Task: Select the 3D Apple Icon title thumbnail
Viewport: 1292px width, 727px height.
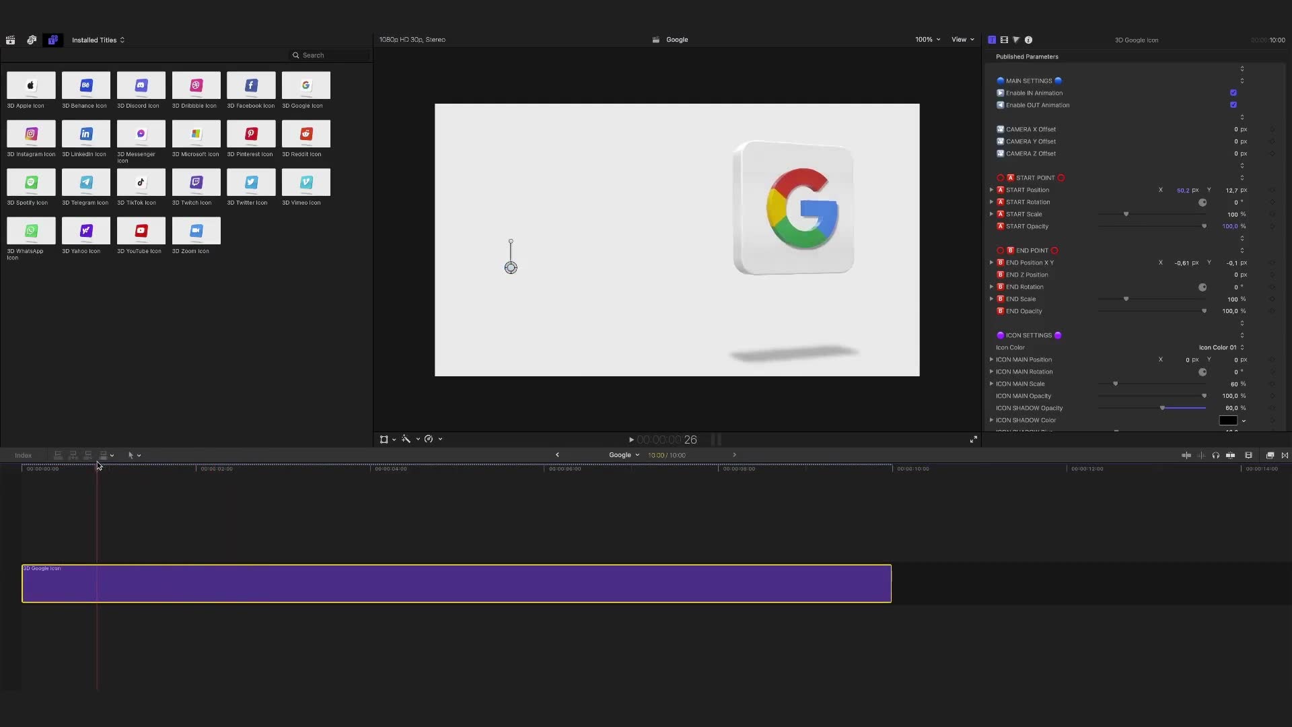Action: (31, 85)
